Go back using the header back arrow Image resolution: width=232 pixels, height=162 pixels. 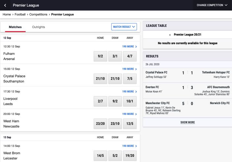pos(5,5)
